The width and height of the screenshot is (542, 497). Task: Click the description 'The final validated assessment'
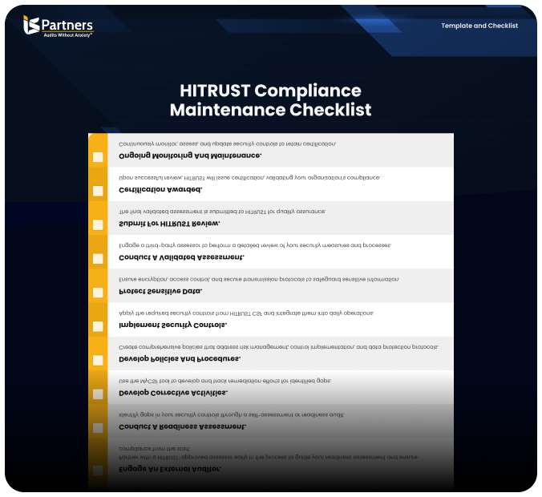click(222, 212)
